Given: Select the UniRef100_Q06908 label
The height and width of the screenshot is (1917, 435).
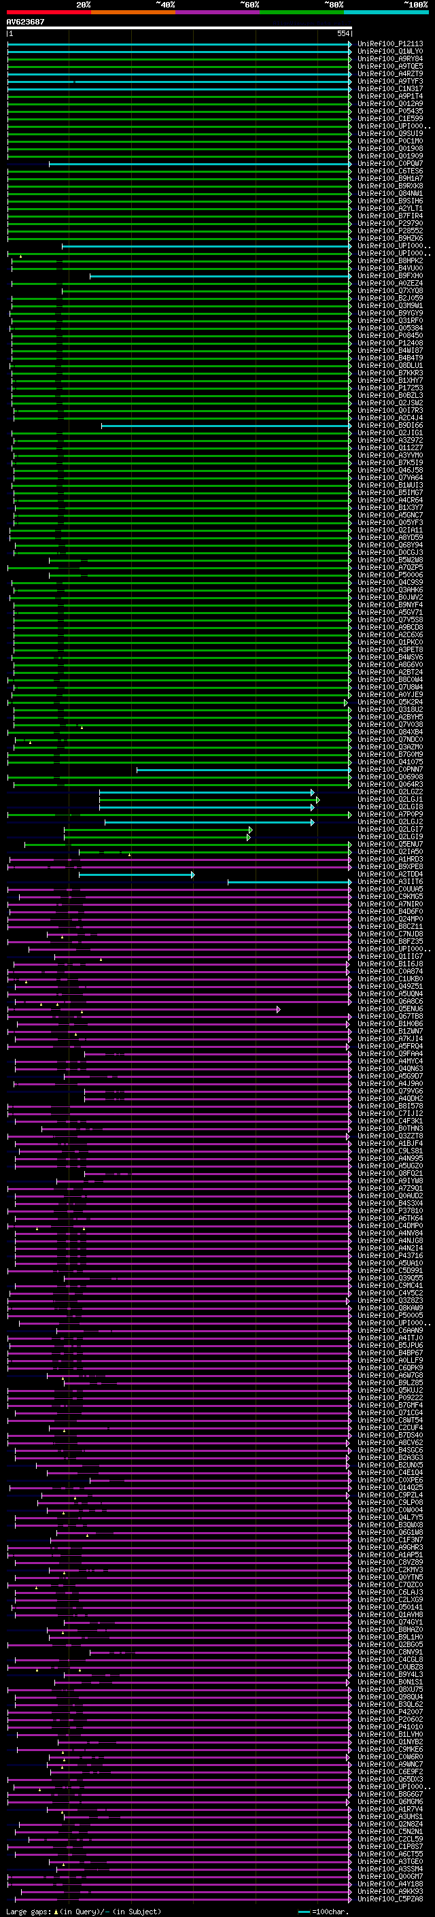Looking at the screenshot, I should pos(390,777).
